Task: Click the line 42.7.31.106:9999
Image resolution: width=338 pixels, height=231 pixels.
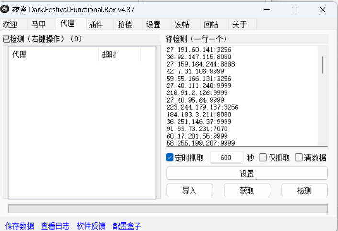Action: click(x=195, y=71)
